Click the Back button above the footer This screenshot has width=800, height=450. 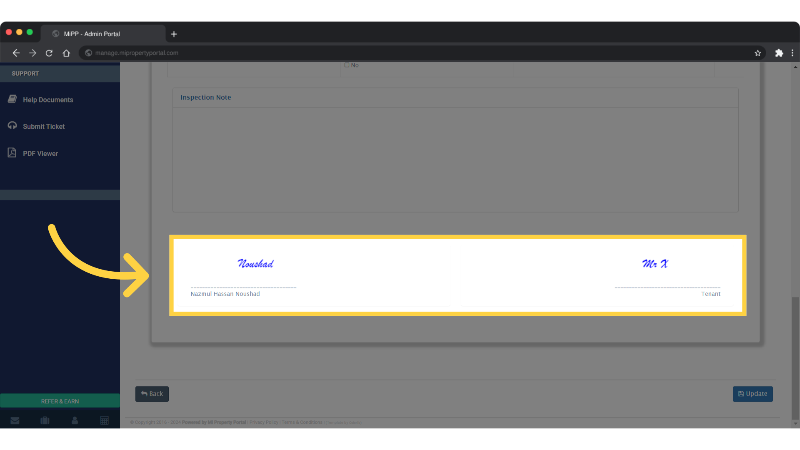coord(152,394)
